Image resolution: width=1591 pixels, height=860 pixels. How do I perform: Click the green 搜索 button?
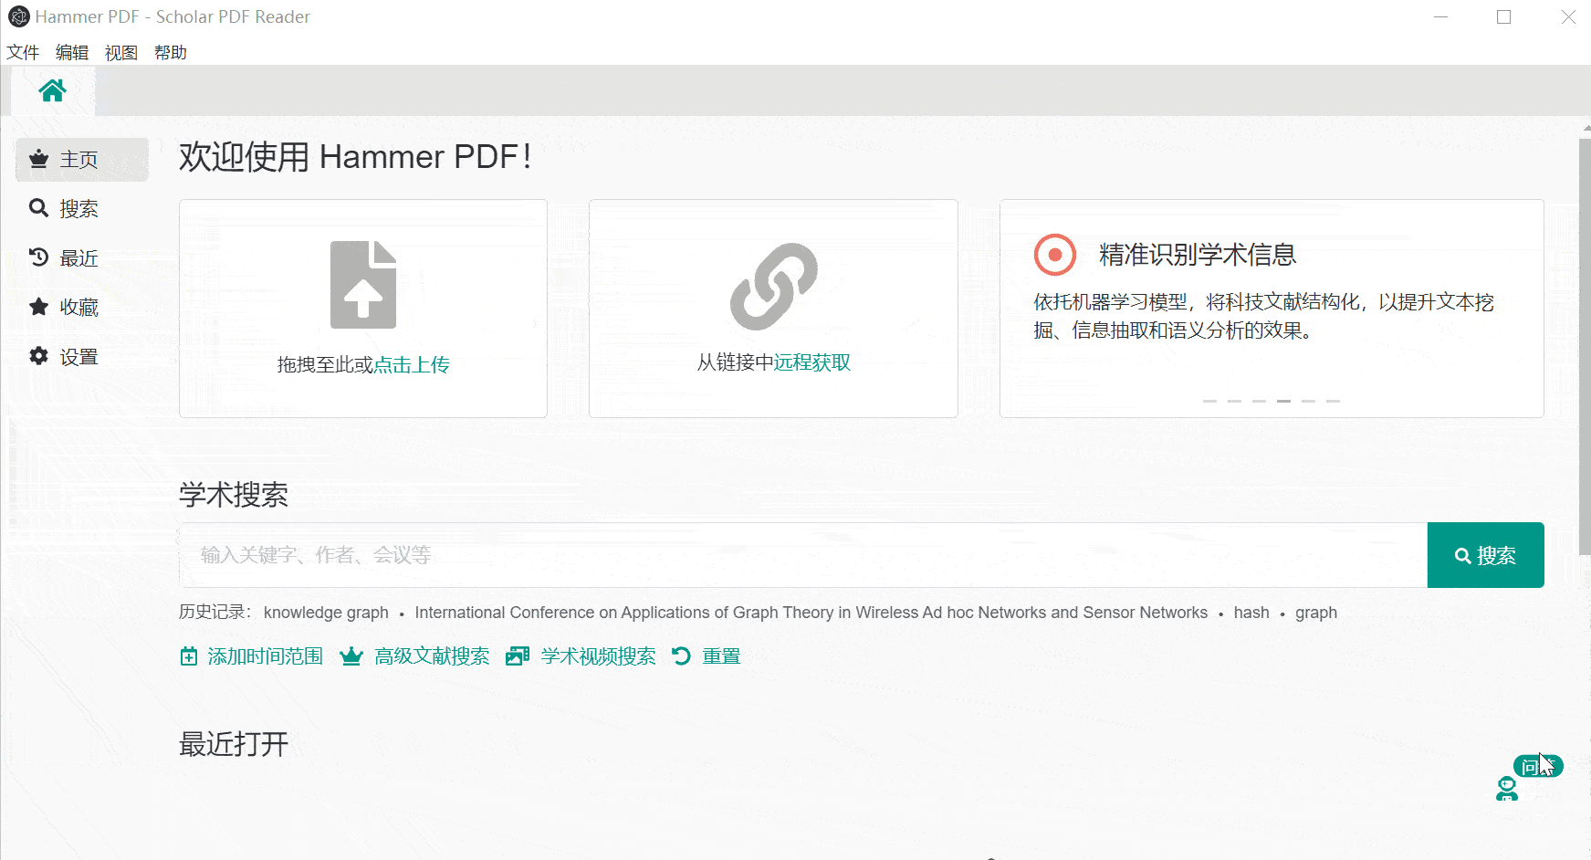point(1486,555)
